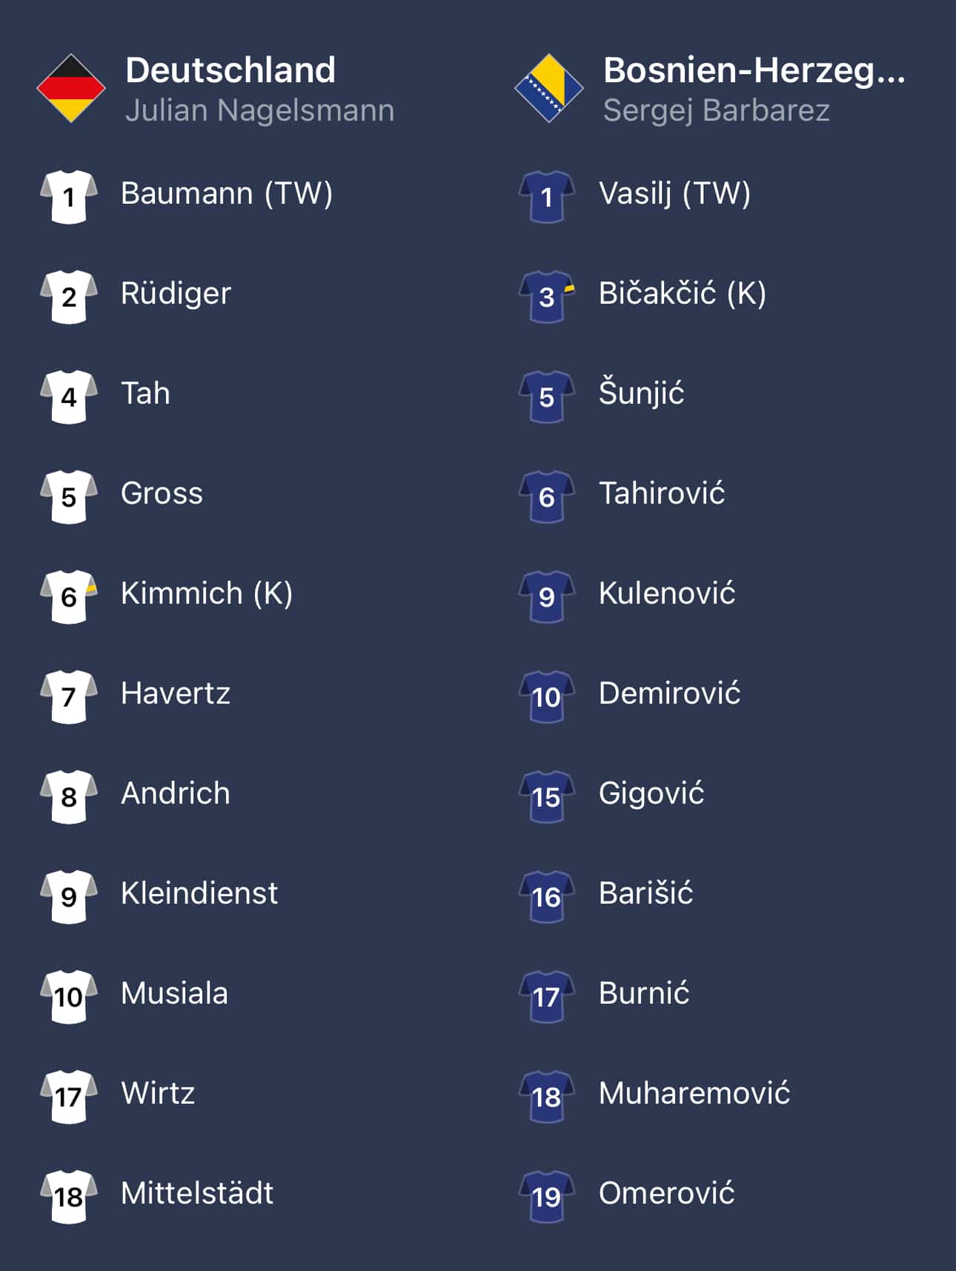Open Kleindienst's player entry
Viewport: 956px width, 1271px height.
(x=199, y=893)
